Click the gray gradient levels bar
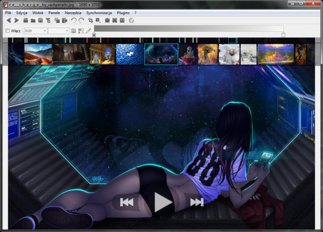The image size is (323, 232). tap(189, 29)
